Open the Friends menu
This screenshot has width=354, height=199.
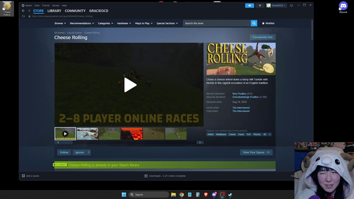tap(46, 6)
